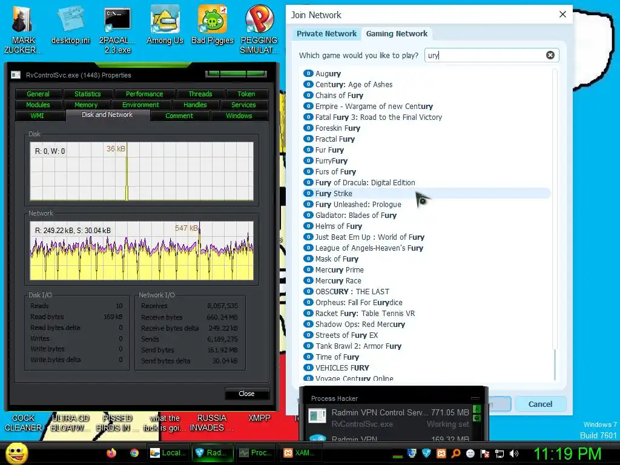Switch to the Services tab
The image size is (620, 465).
[243, 105]
